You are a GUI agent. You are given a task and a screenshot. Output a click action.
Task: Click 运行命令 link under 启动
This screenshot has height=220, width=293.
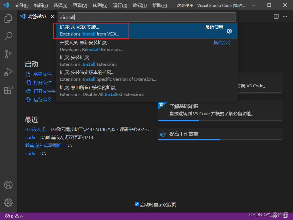tap(40, 99)
